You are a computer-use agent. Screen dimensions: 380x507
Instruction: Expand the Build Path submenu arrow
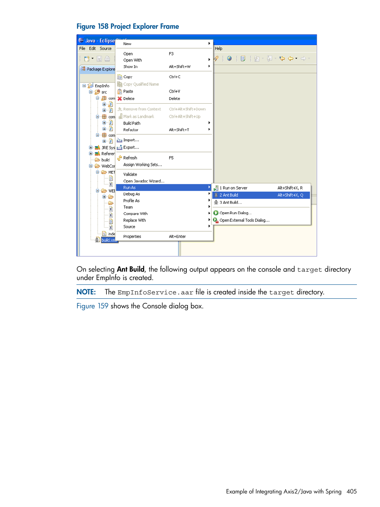pos(209,123)
